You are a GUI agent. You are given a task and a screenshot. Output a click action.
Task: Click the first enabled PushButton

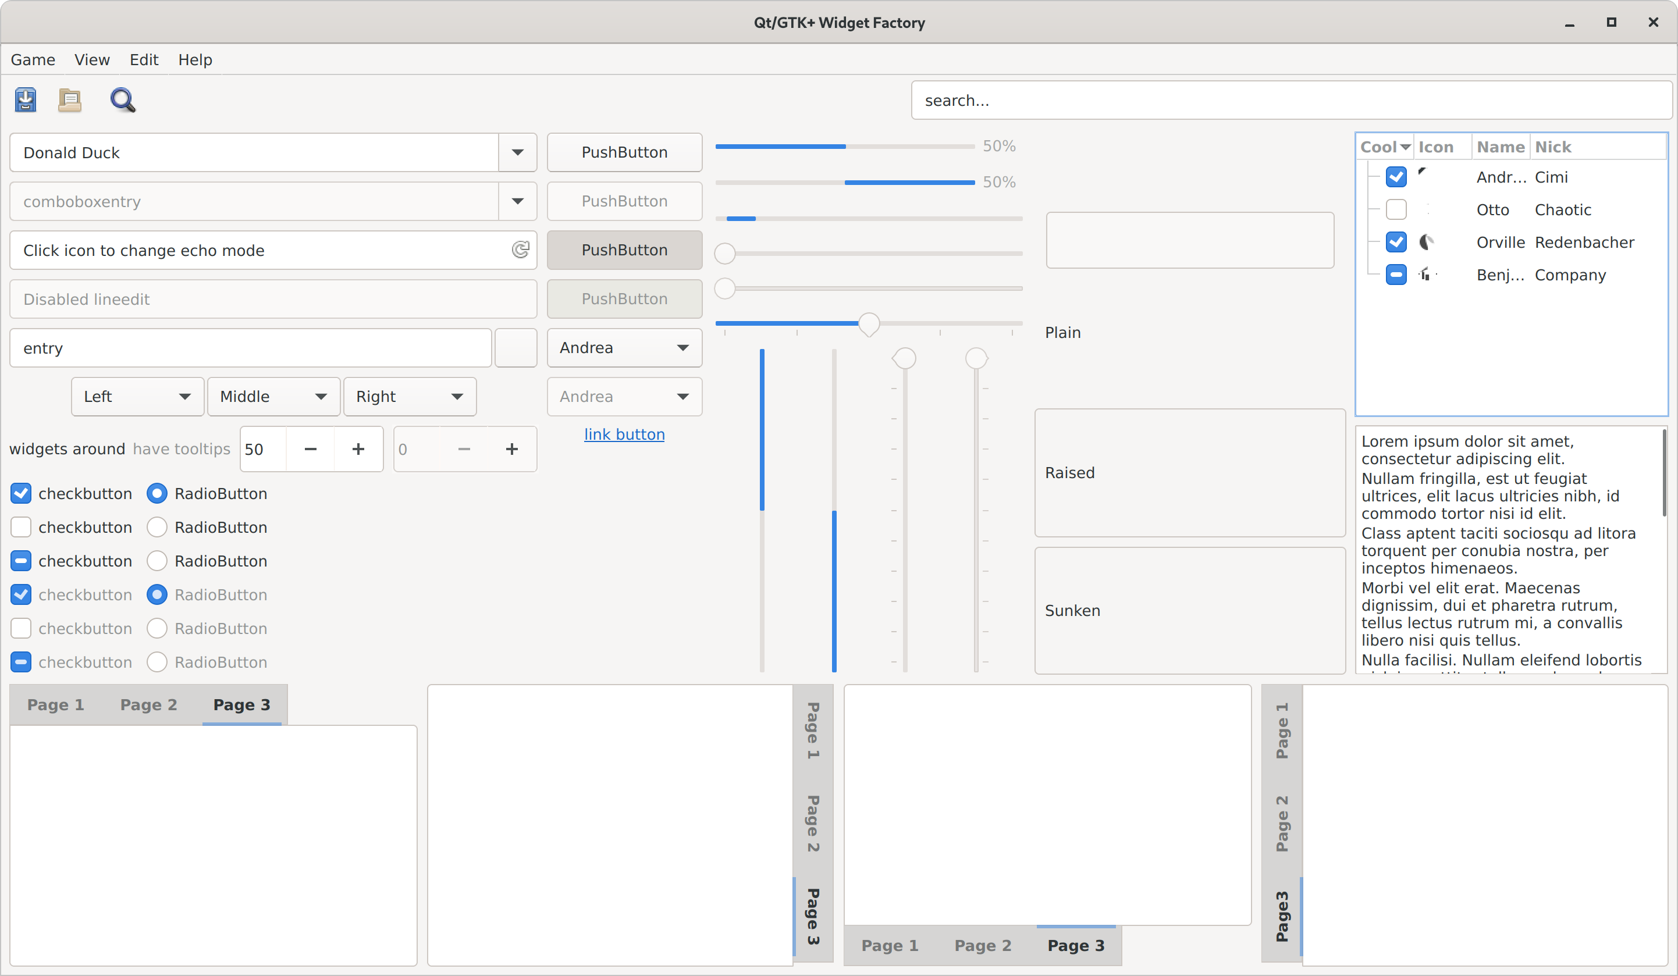624,152
